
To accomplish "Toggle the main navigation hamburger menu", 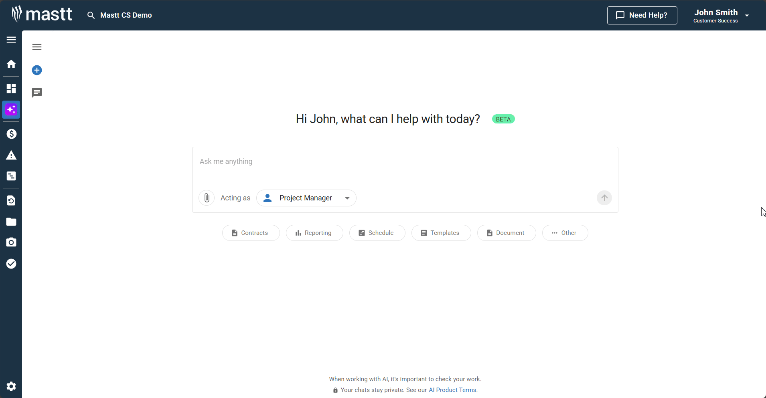I will pos(11,40).
